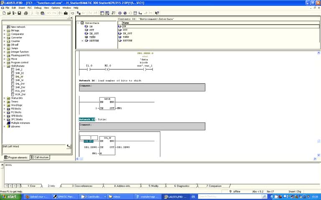The image size is (321, 200).
Task: Expand the Bit logic folder
Action: [x=4, y=30]
